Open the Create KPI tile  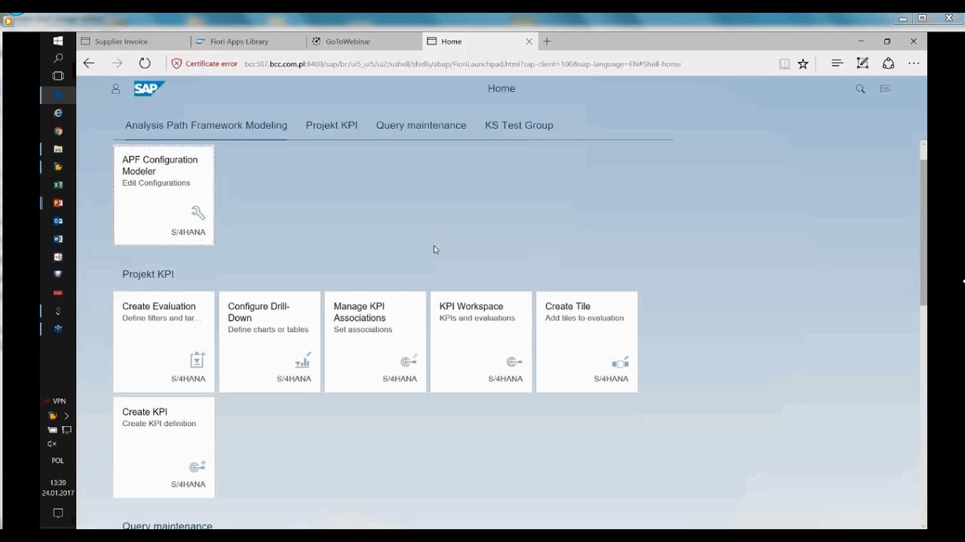(164, 447)
